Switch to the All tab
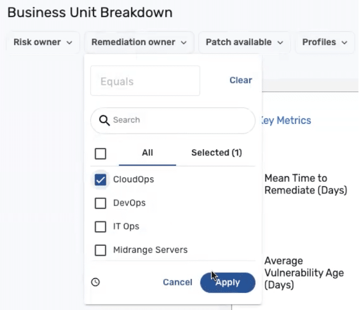 click(x=147, y=153)
